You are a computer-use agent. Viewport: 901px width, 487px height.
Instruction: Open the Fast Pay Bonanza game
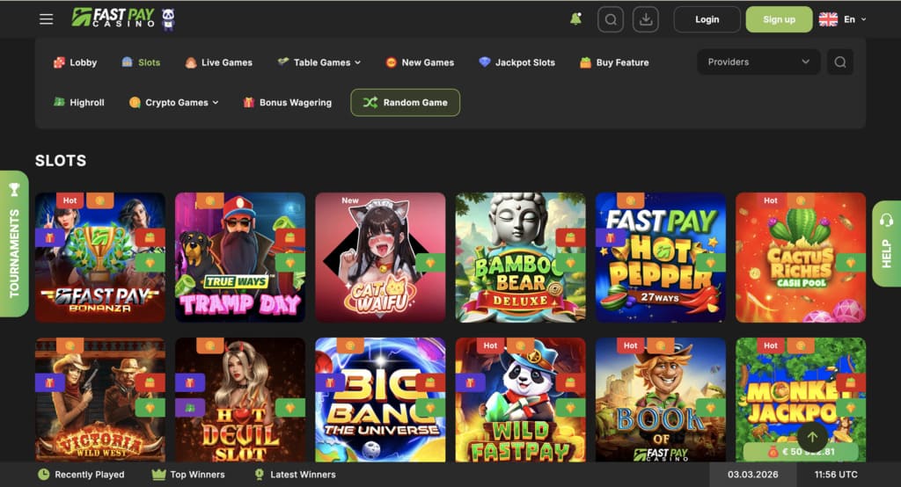[100, 258]
